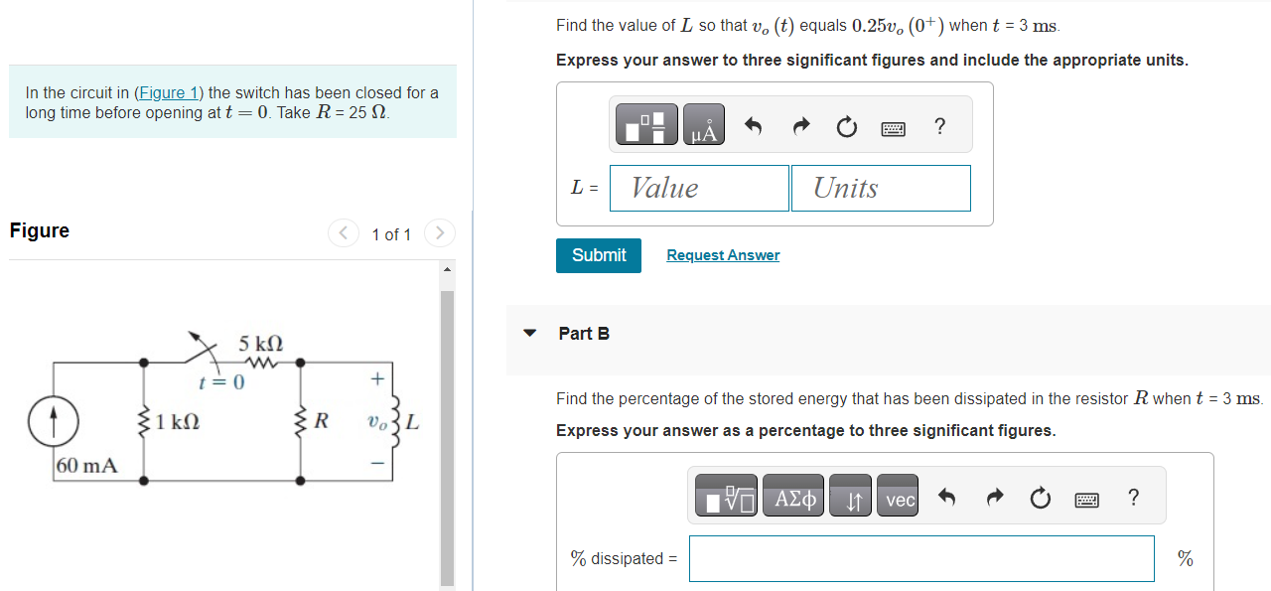Screen dimensions: 1271x591
Task: Open the math templates palette in Part A toolbar
Action: pyautogui.click(x=646, y=124)
